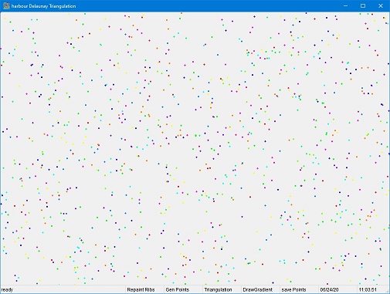This screenshot has width=390, height=294.
Task: Click the 06/24/20 date panel
Action: pos(329,289)
